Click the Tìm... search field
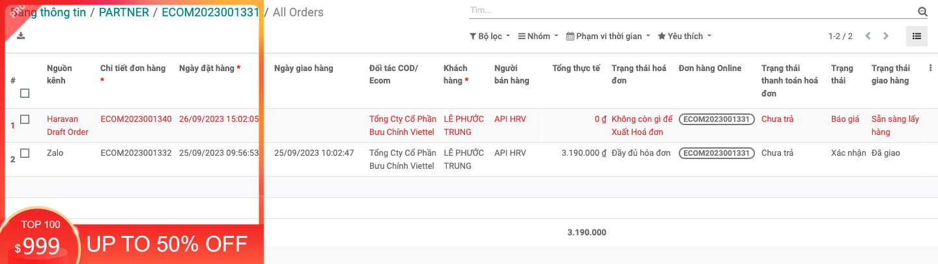This screenshot has height=264, width=938. coord(690,11)
